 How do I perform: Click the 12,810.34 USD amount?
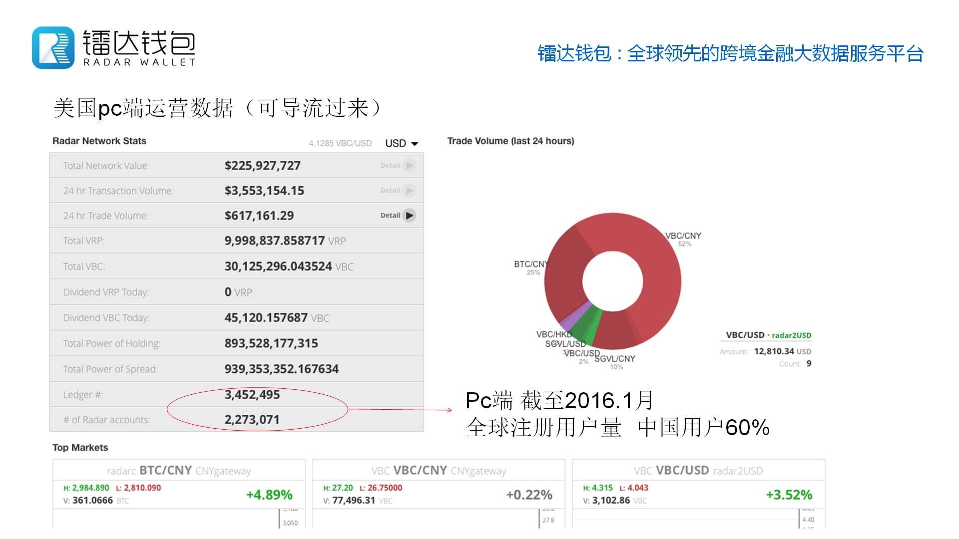pyautogui.click(x=783, y=351)
